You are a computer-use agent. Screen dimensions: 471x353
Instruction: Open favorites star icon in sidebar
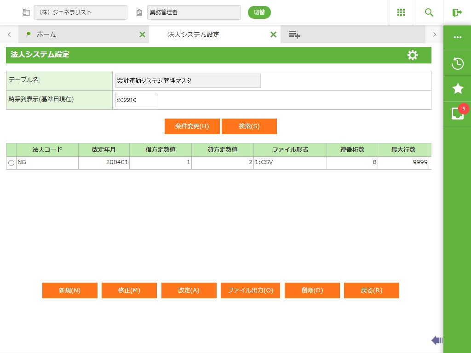(x=457, y=89)
